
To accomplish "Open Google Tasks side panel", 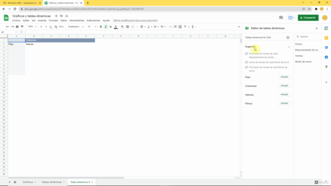I will click(x=326, y=48).
